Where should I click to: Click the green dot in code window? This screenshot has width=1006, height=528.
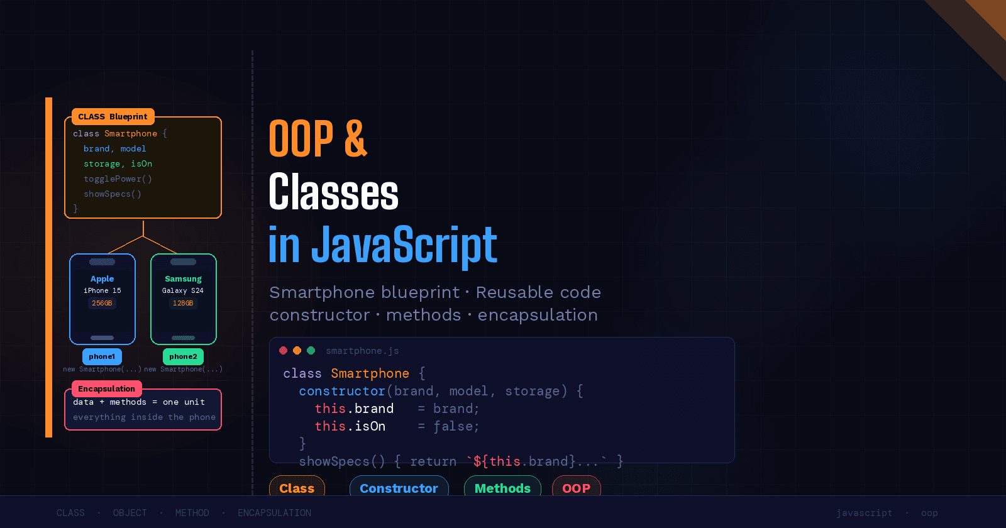pyautogui.click(x=311, y=351)
